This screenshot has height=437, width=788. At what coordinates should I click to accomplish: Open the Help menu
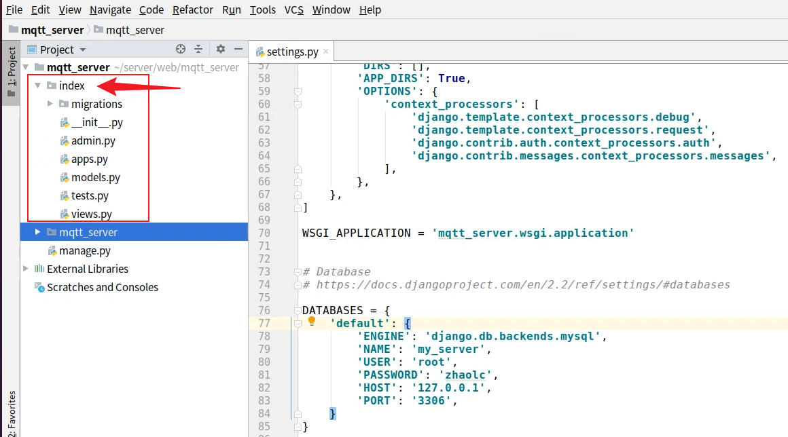370,9
